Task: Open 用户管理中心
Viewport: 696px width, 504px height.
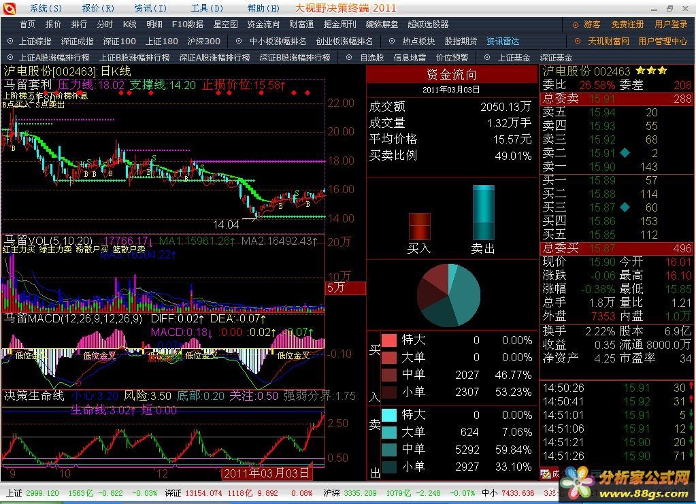Action: pos(663,41)
